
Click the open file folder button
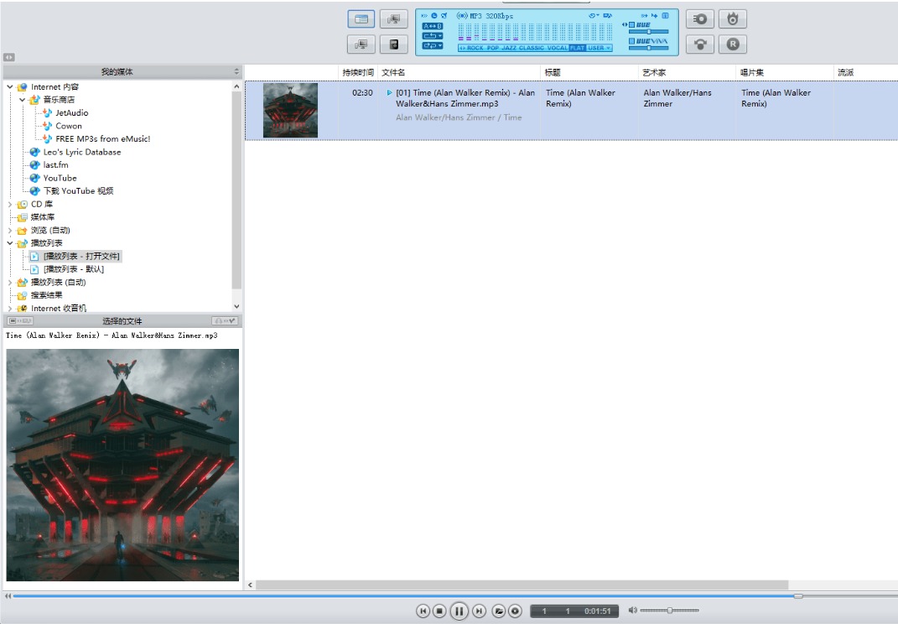coord(499,611)
